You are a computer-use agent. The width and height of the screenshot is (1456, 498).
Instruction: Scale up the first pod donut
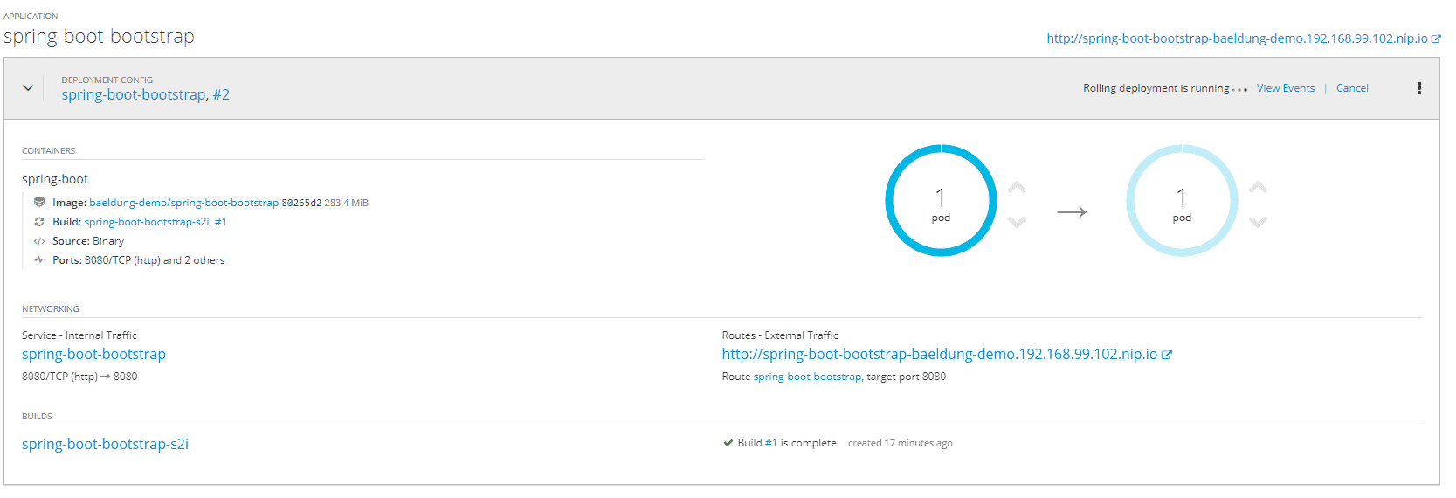(1017, 188)
